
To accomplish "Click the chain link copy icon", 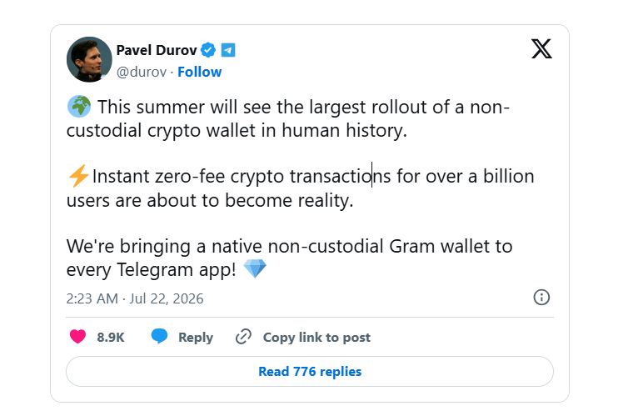I will point(243,337).
